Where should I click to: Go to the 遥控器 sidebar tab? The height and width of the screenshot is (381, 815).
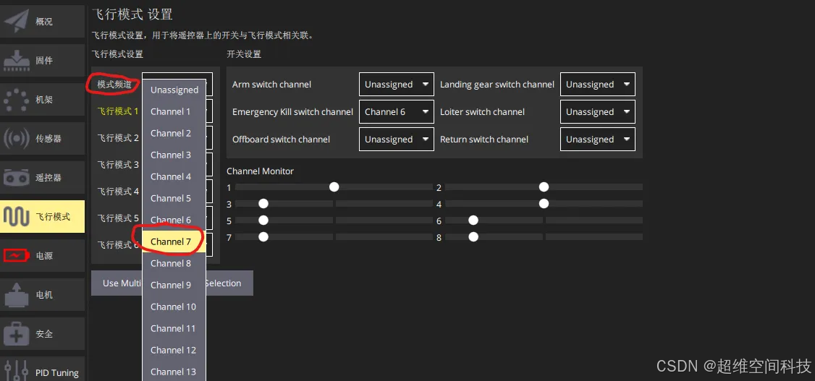[x=42, y=178]
